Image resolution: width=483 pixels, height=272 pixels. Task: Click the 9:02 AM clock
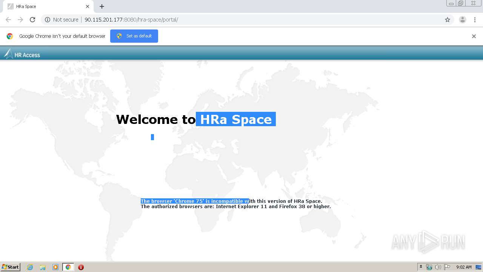pos(464,267)
